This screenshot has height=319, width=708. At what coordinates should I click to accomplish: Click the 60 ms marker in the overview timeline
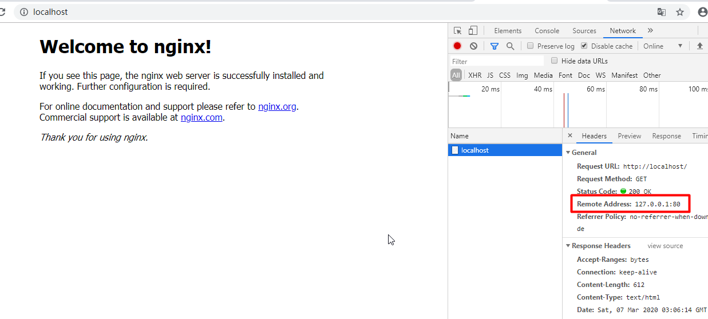coord(596,89)
